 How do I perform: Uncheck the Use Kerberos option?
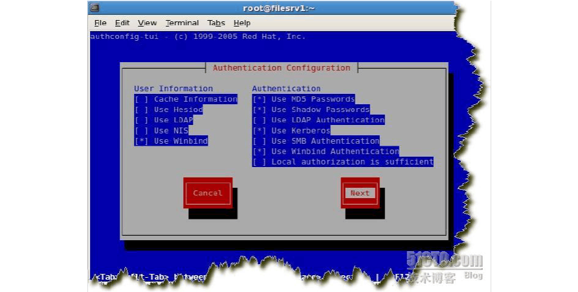click(260, 130)
